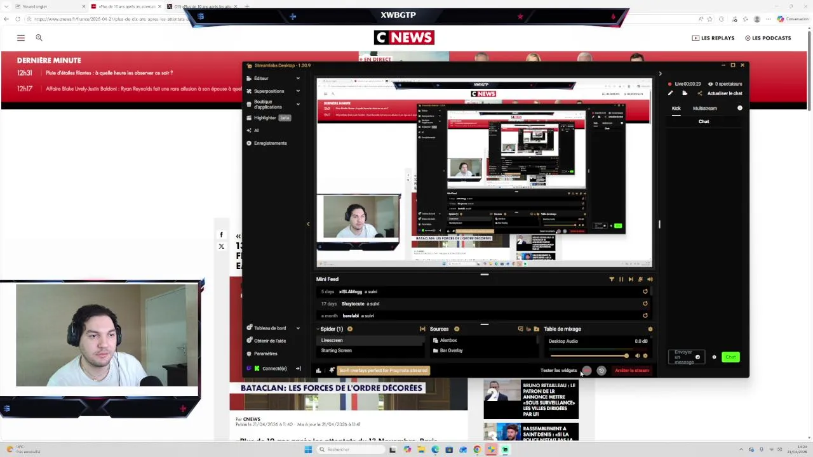Viewport: 813px width, 457px height.
Task: Switch to the Kick chat tab
Action: pyautogui.click(x=676, y=108)
